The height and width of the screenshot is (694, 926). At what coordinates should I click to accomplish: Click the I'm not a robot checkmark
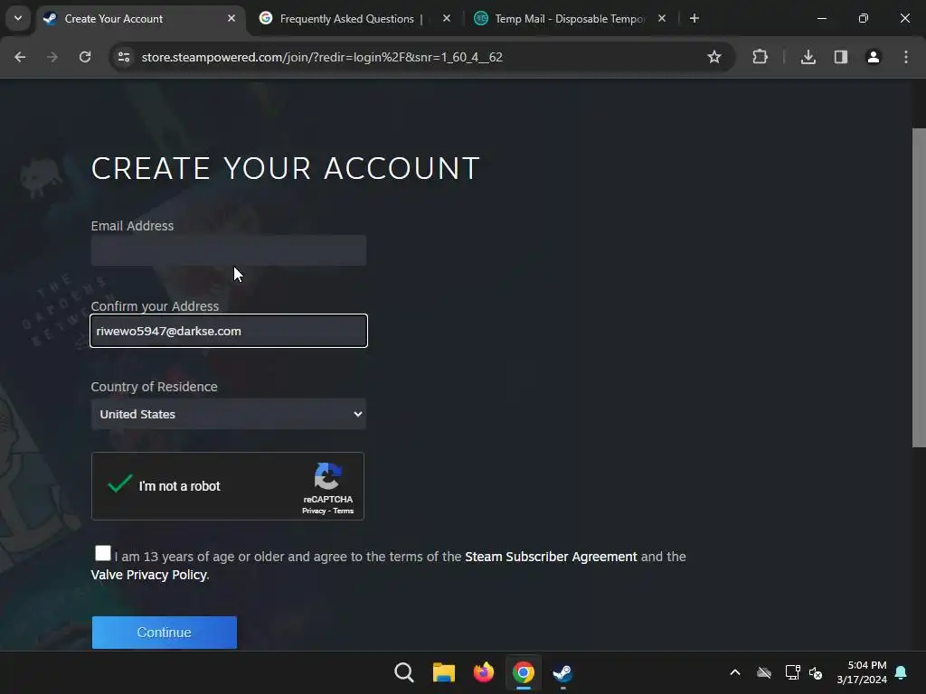click(120, 484)
